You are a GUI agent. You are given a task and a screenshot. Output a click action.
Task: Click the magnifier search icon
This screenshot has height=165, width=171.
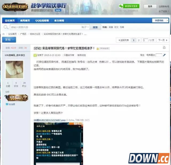(x=6, y=27)
